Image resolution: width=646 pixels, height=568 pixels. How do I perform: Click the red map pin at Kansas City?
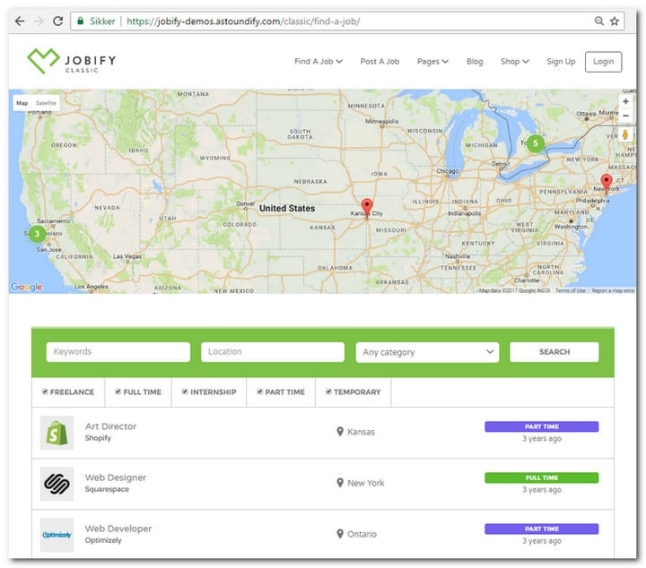click(x=366, y=206)
